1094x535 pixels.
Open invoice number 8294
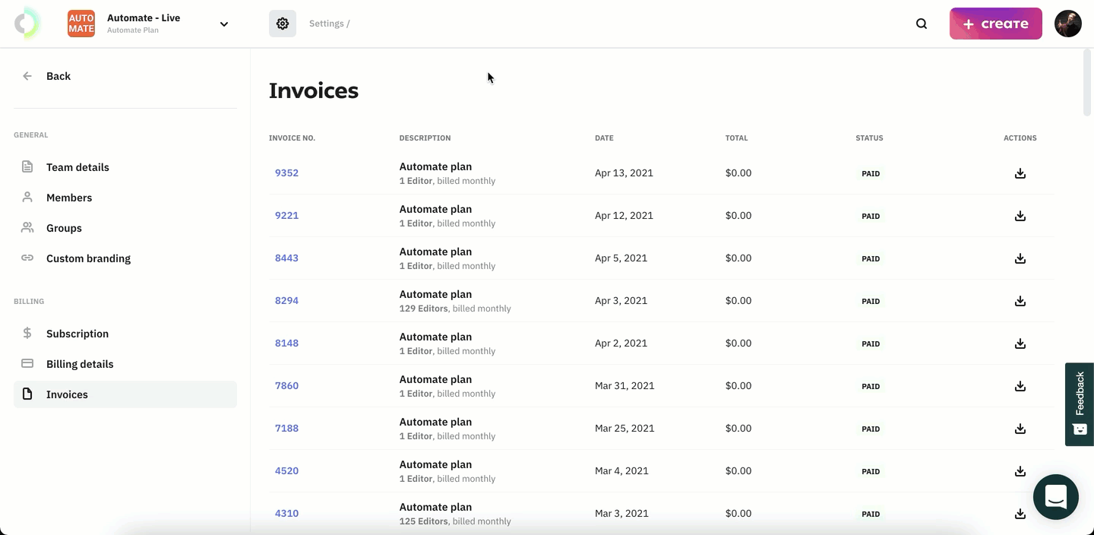click(x=286, y=301)
